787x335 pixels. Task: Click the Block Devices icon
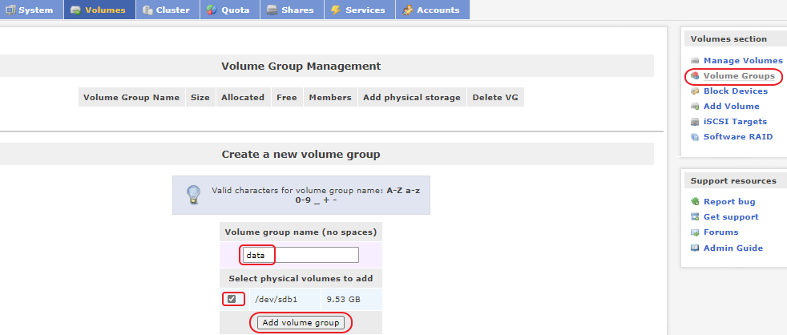pos(695,91)
